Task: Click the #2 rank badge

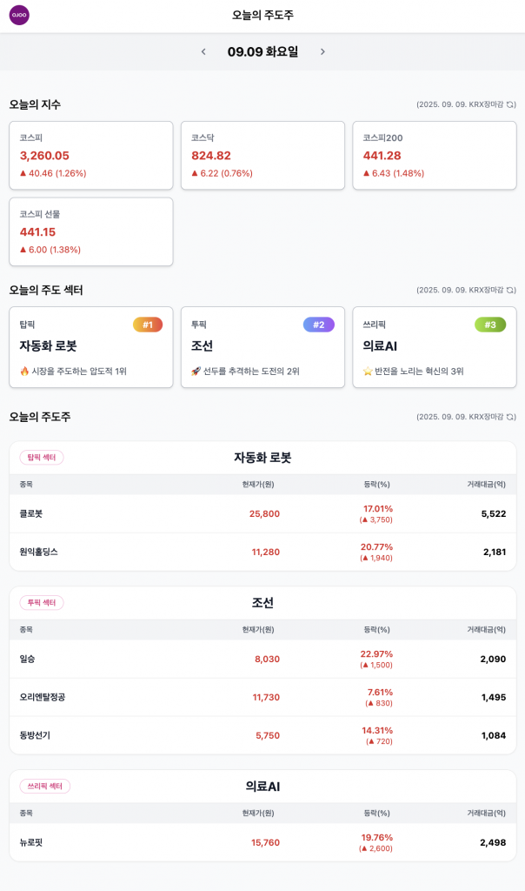Action: pos(318,325)
